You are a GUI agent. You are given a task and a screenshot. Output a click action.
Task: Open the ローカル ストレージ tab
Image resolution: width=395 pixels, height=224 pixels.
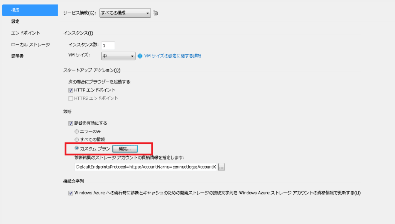click(30, 45)
